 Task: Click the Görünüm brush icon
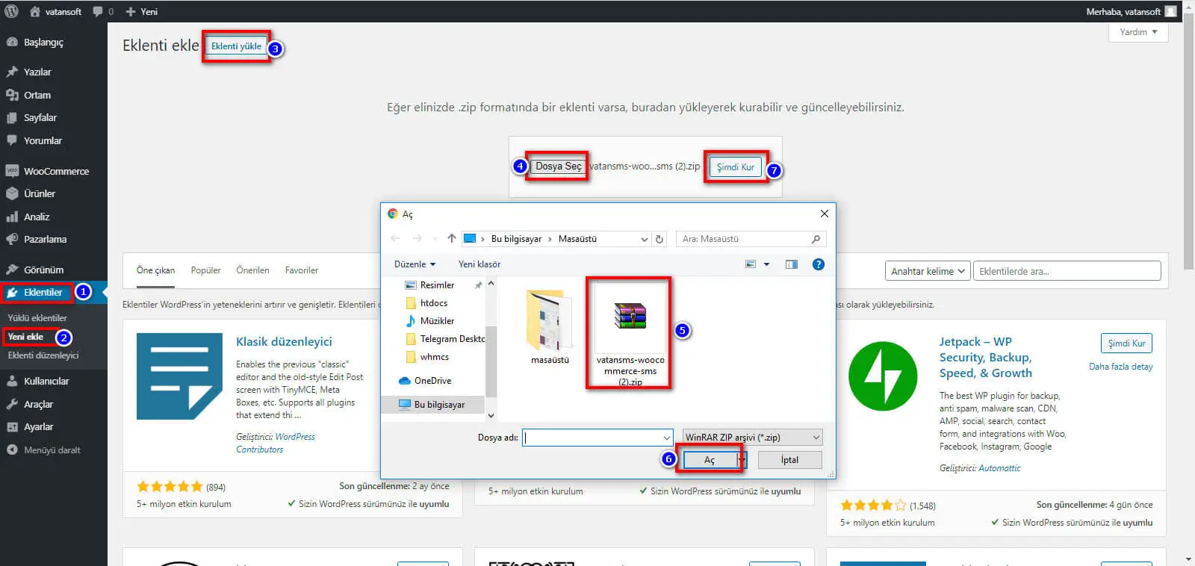pyautogui.click(x=12, y=270)
